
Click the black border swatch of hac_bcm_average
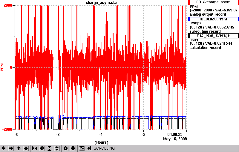click(x=189, y=35)
